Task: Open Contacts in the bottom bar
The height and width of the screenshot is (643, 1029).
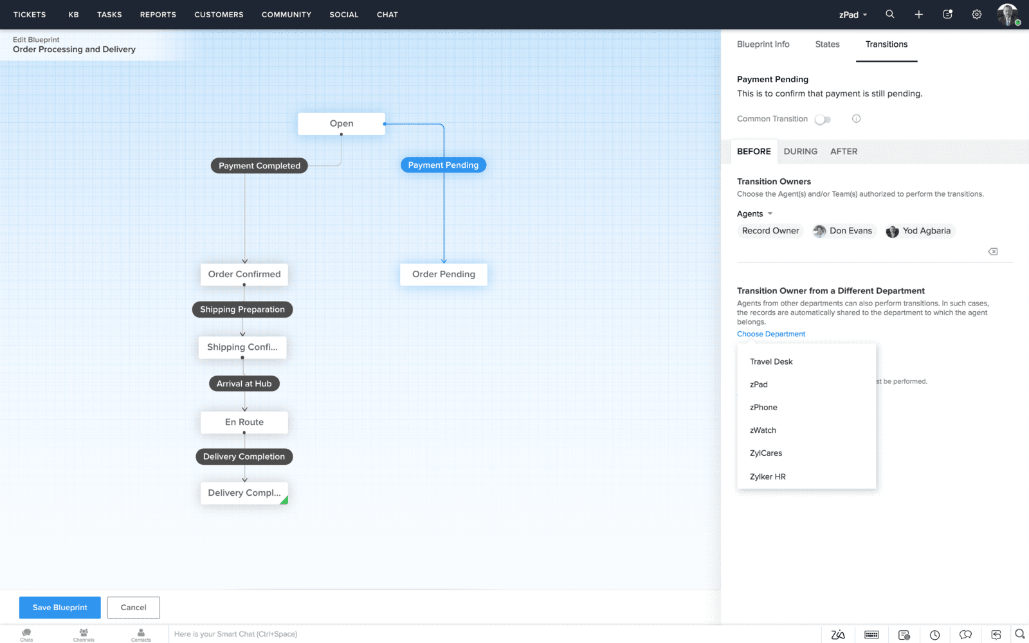Action: tap(141, 635)
